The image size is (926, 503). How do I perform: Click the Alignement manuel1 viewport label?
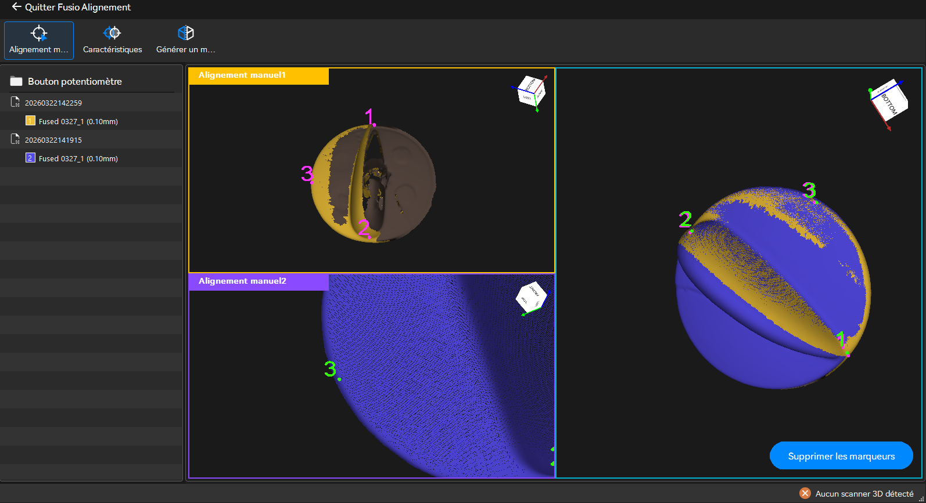[x=242, y=75]
